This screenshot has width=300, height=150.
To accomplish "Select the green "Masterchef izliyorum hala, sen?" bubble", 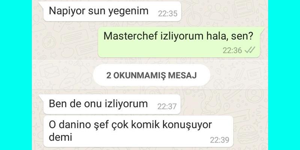I will [180, 42].
